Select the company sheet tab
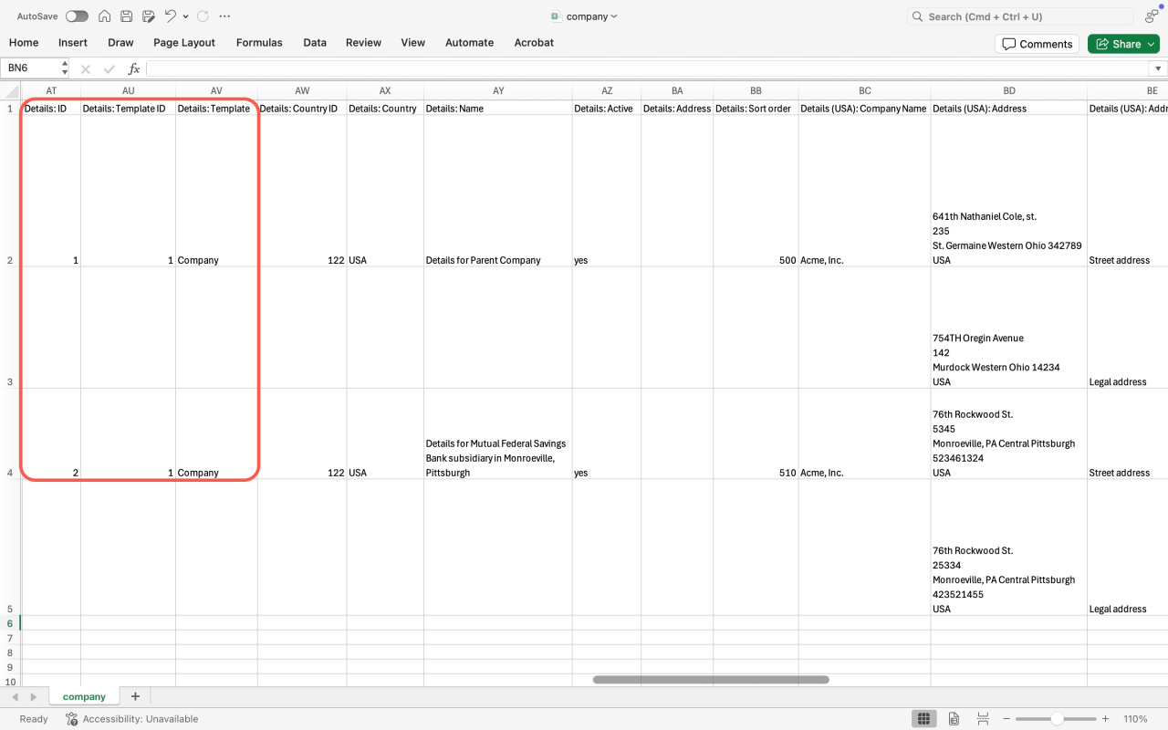 [84, 696]
